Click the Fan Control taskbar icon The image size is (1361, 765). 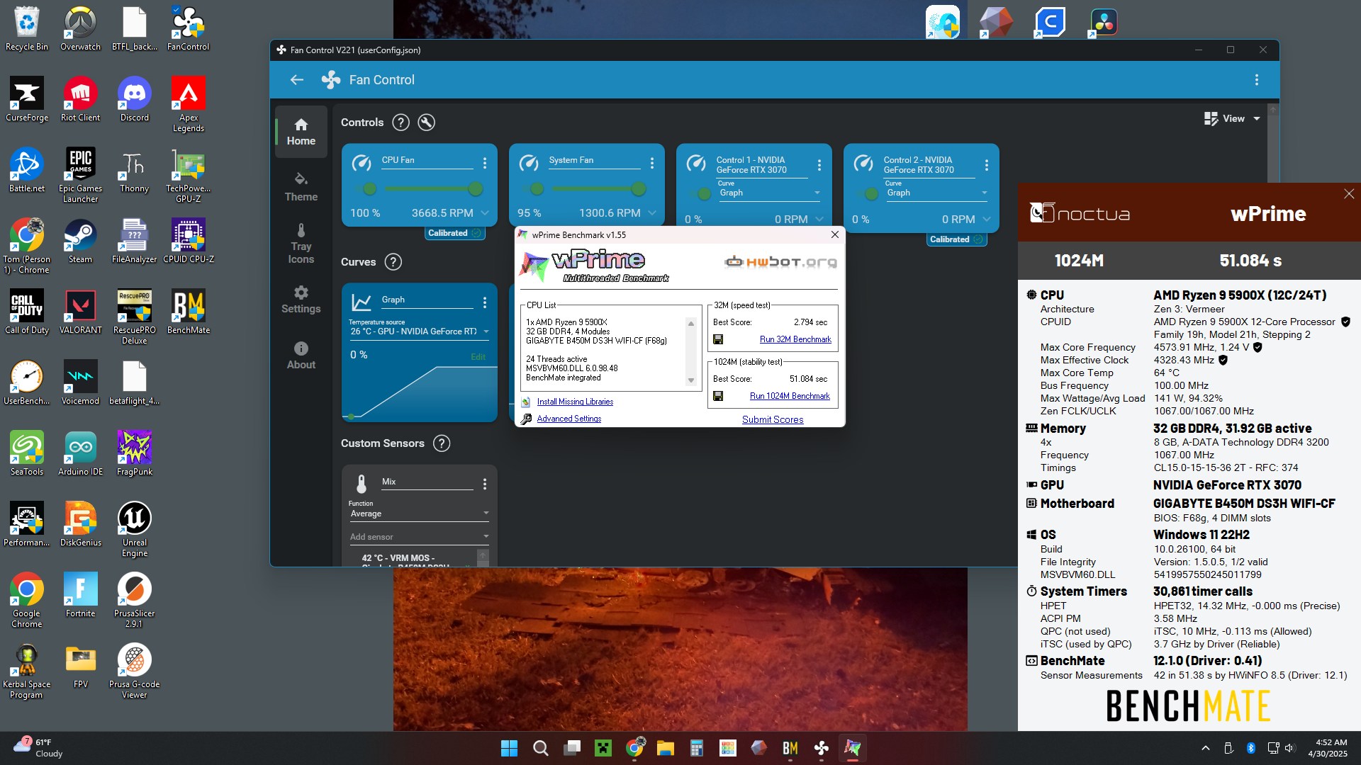click(822, 748)
